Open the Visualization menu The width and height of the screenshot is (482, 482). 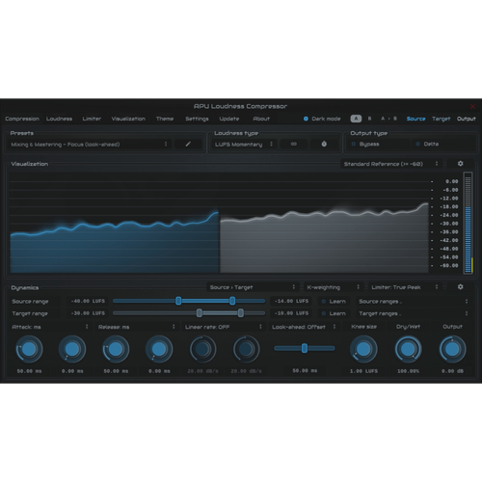pyautogui.click(x=128, y=119)
